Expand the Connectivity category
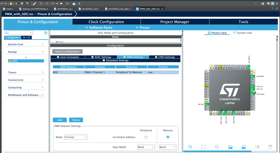The image size is (280, 153). (26, 80)
